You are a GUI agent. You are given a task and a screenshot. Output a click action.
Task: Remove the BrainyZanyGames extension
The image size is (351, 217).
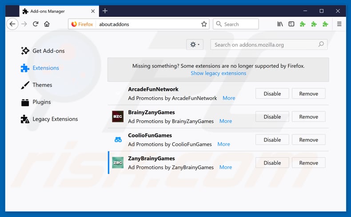[x=308, y=117]
